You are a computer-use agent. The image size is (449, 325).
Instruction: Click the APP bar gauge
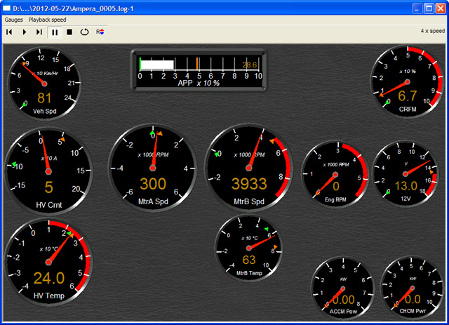tap(200, 68)
